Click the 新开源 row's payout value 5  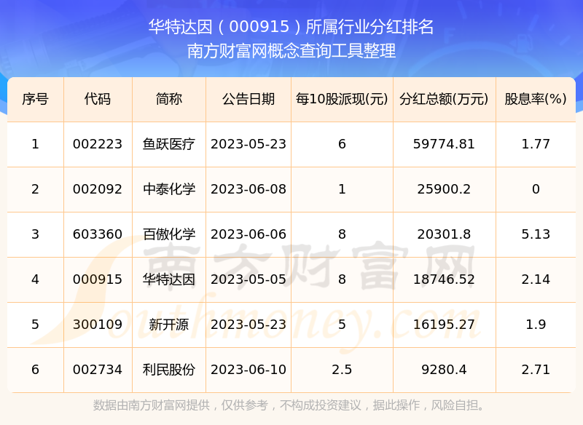point(342,325)
